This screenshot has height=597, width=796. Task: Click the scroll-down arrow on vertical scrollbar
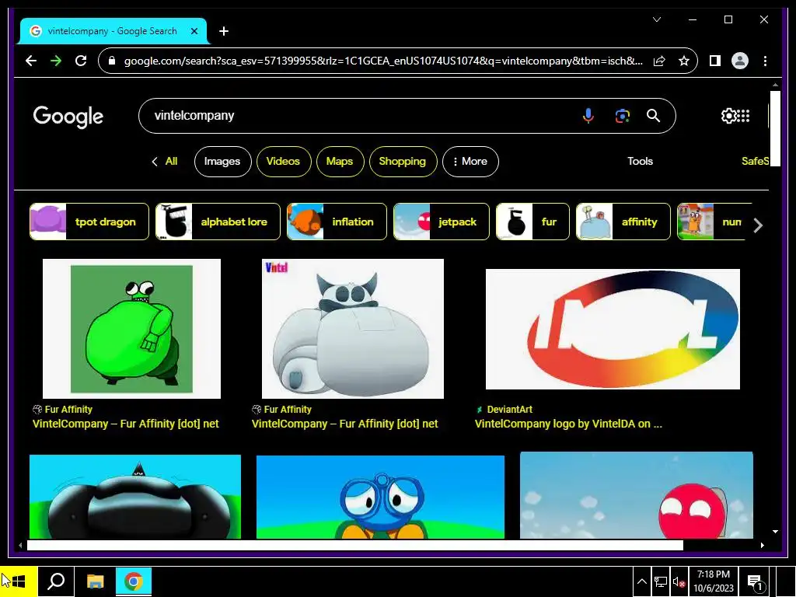pyautogui.click(x=775, y=532)
